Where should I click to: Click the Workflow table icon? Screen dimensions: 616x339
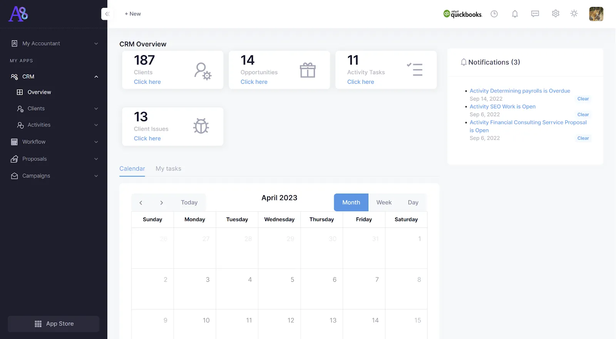coord(14,142)
